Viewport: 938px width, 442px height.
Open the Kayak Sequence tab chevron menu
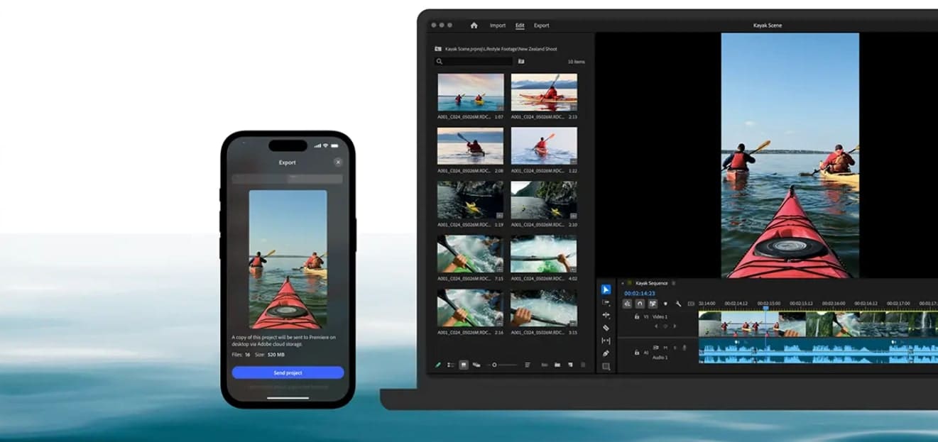(675, 283)
